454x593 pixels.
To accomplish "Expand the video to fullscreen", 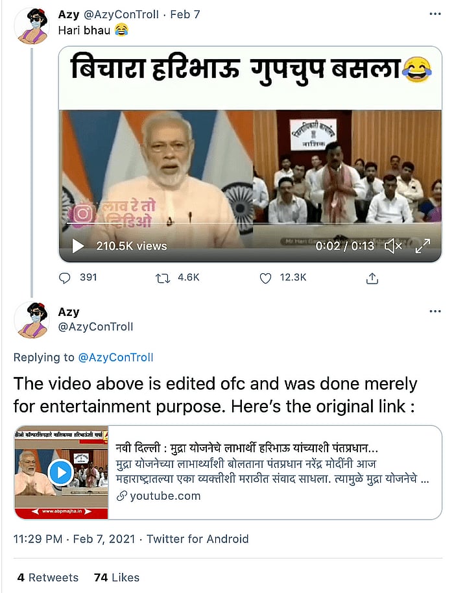I will [424, 246].
